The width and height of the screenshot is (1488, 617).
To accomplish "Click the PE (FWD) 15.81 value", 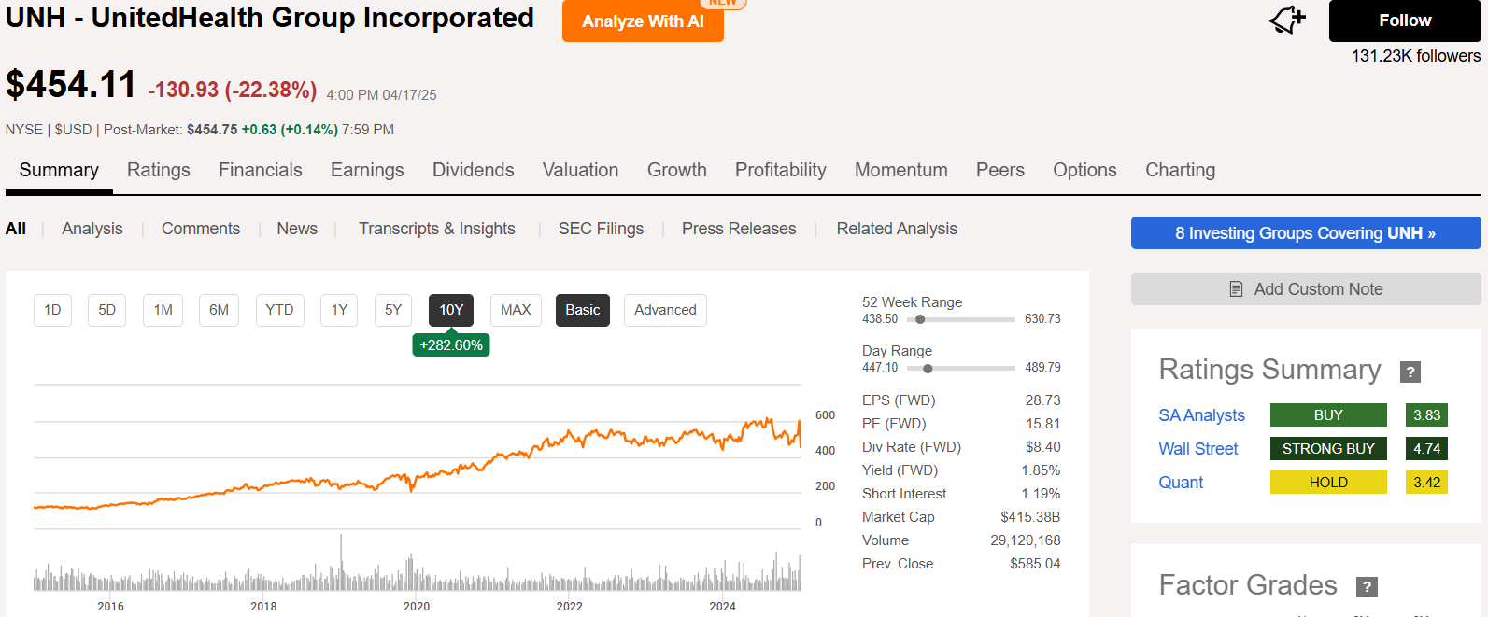I will coord(1043,424).
